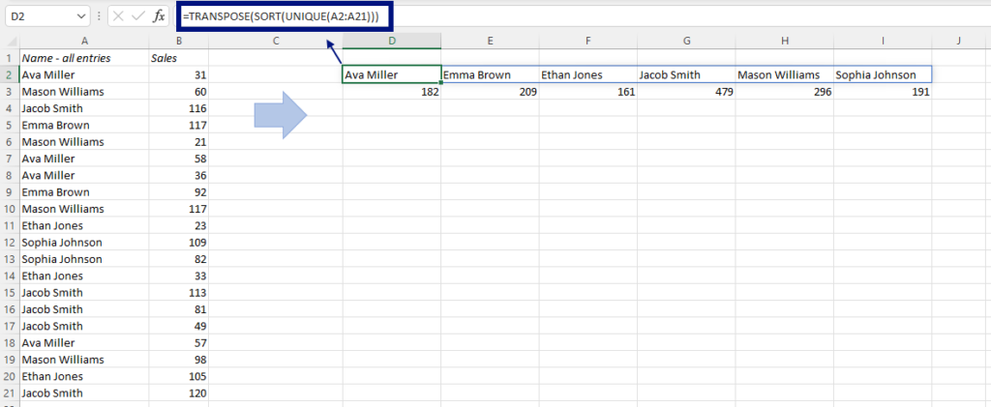This screenshot has height=407, width=991.
Task: Select column D header
Action: pos(392,42)
